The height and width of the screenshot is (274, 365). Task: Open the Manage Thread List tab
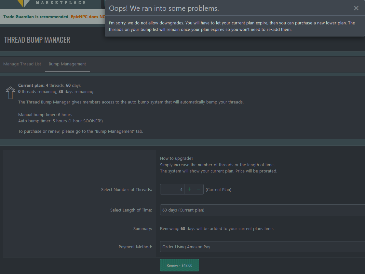point(22,64)
